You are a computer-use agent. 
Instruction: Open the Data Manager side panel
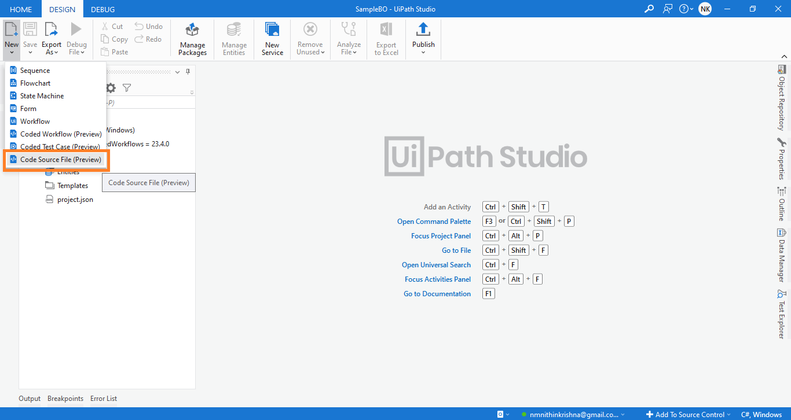pyautogui.click(x=781, y=256)
